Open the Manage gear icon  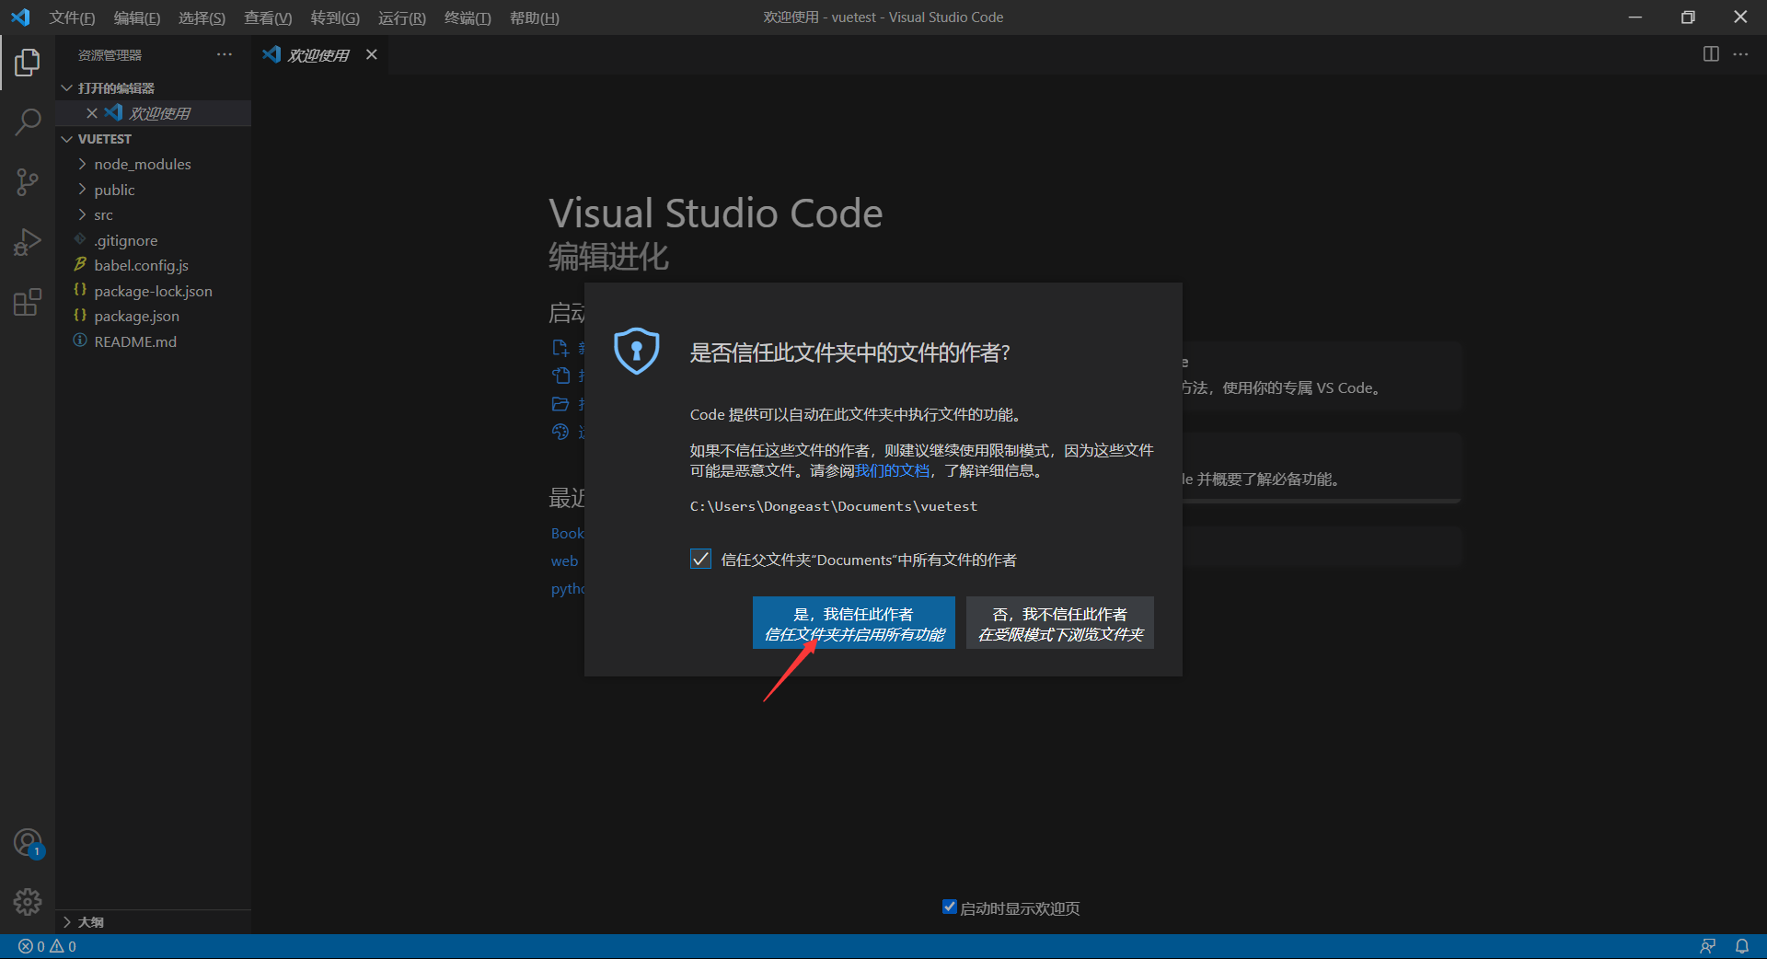click(28, 901)
